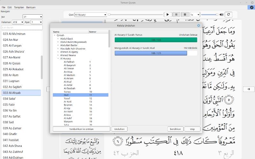The height and width of the screenshot is (159, 255).
Task: Click the repeat loop icon button
Action: 229,15
